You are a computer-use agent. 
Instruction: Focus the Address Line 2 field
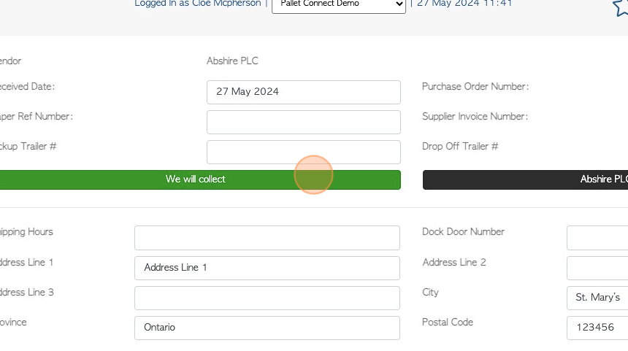597,268
